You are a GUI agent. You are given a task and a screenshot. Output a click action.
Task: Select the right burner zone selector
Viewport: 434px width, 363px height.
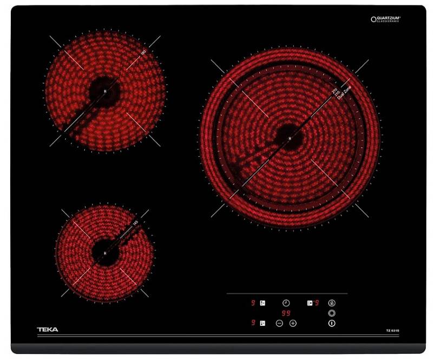pos(310,303)
